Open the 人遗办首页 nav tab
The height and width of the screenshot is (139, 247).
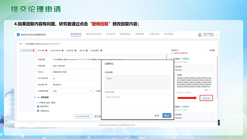[x=154, y=34]
